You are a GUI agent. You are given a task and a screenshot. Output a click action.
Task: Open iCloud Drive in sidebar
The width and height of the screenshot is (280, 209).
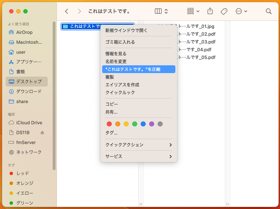[27, 123]
